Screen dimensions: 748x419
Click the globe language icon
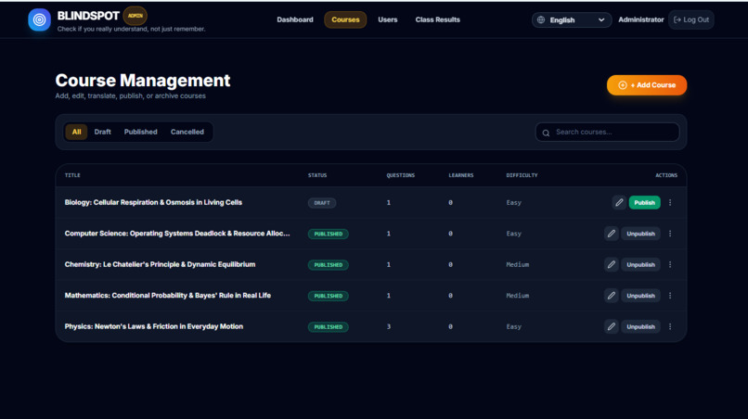[x=541, y=20]
